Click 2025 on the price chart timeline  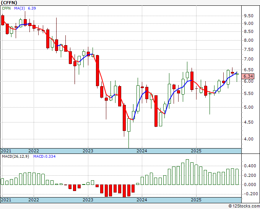click(196, 151)
